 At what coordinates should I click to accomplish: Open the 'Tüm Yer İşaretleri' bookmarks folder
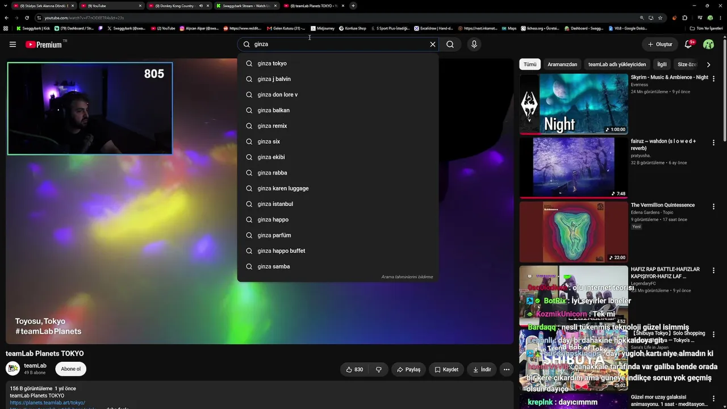(707, 28)
